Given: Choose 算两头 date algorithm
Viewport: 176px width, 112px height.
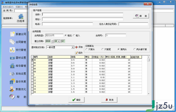Looking at the screenshot, I should (x=119, y=49).
